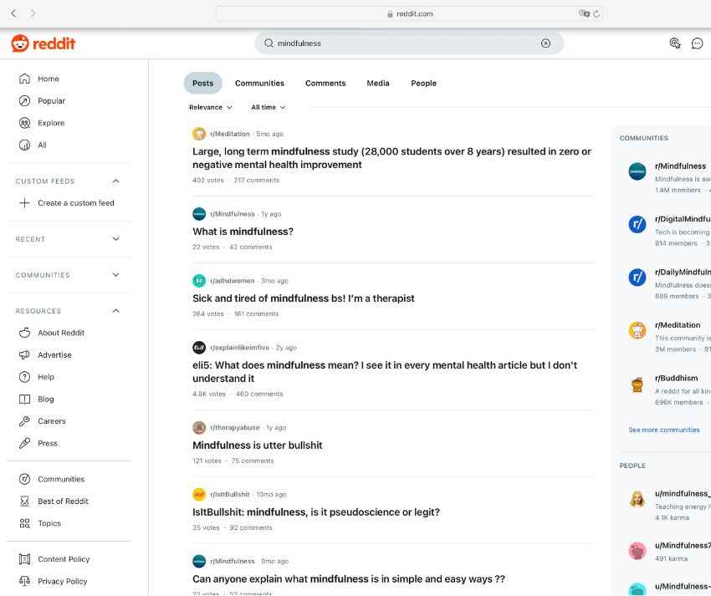Open the eli5 mindfulness post
Screen dimensions: 711x596
click(385, 372)
